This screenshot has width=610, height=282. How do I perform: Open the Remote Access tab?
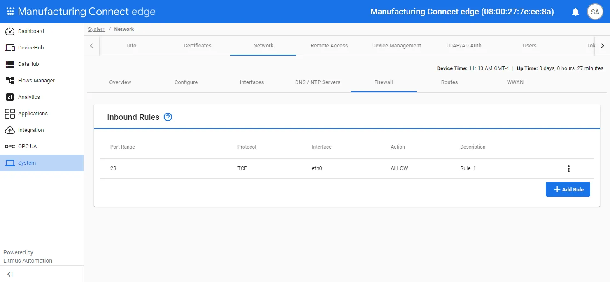coord(329,46)
